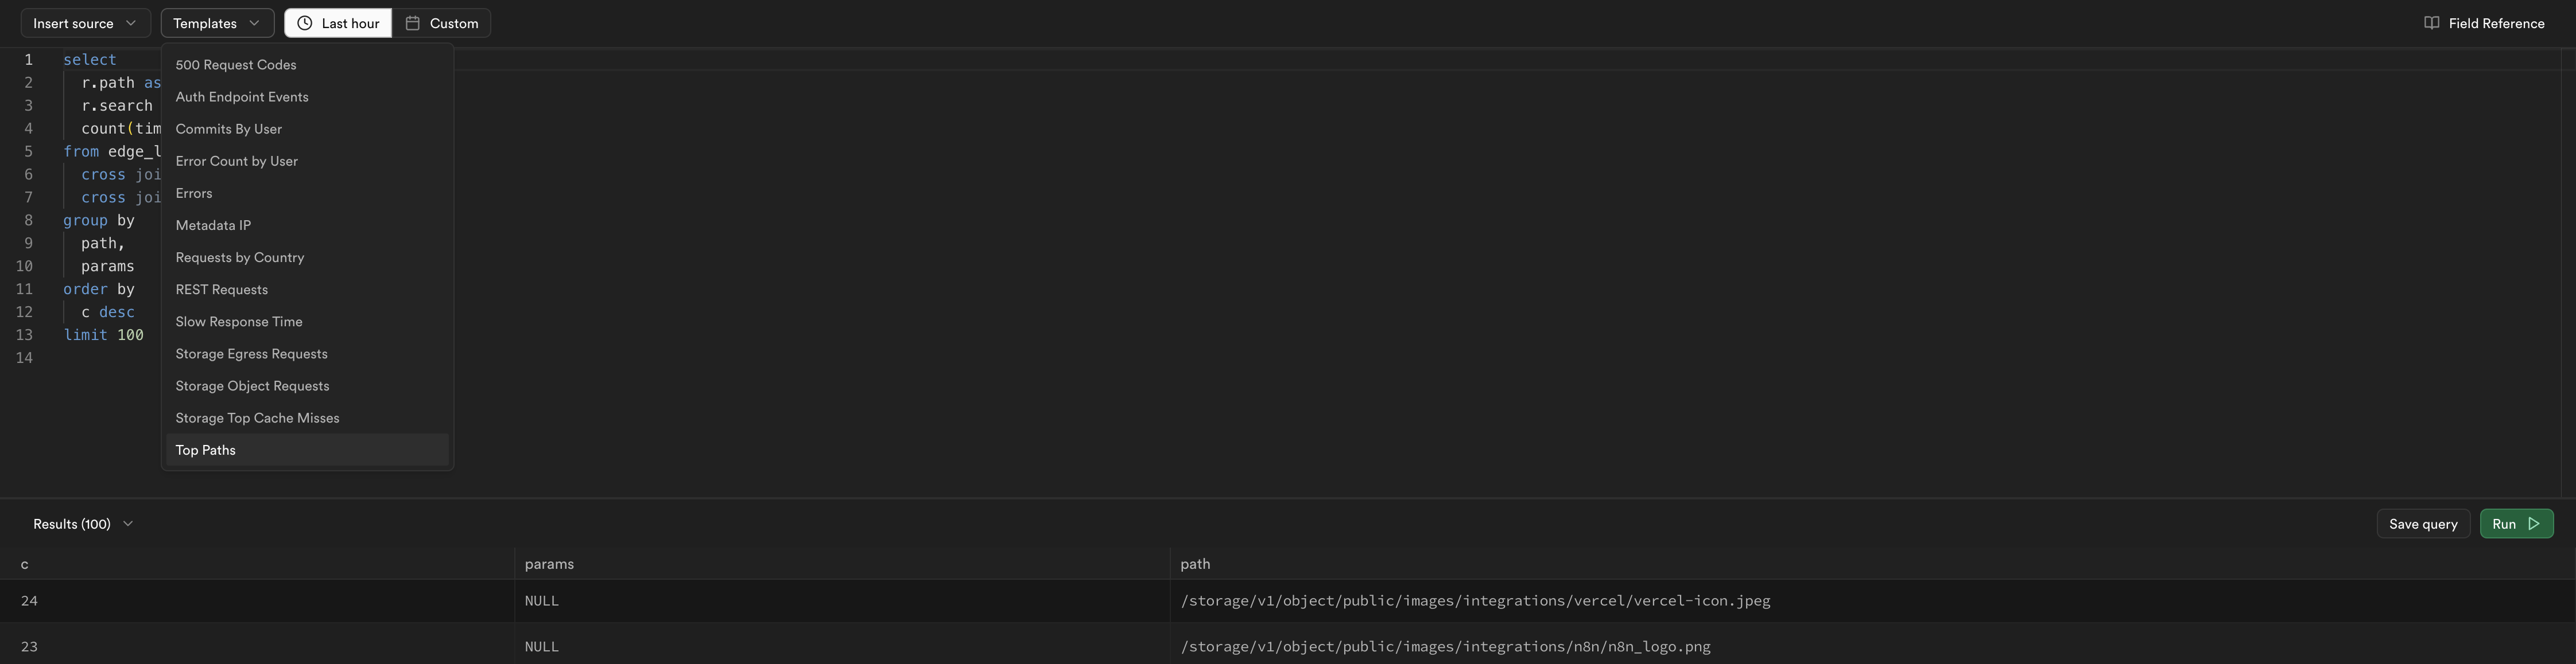Image resolution: width=2576 pixels, height=664 pixels.
Task: Expand the Results (100) chevron
Action: pyautogui.click(x=127, y=523)
